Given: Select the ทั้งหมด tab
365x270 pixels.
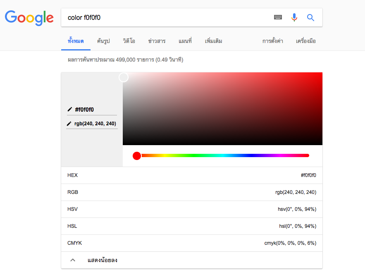Looking at the screenshot, I should [76, 41].
